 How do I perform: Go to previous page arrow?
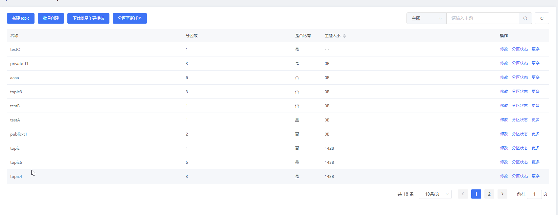[x=463, y=194]
